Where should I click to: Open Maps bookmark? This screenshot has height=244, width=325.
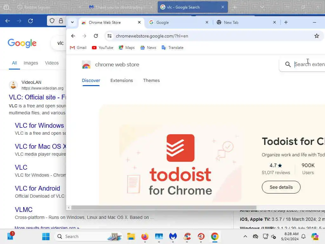(127, 48)
